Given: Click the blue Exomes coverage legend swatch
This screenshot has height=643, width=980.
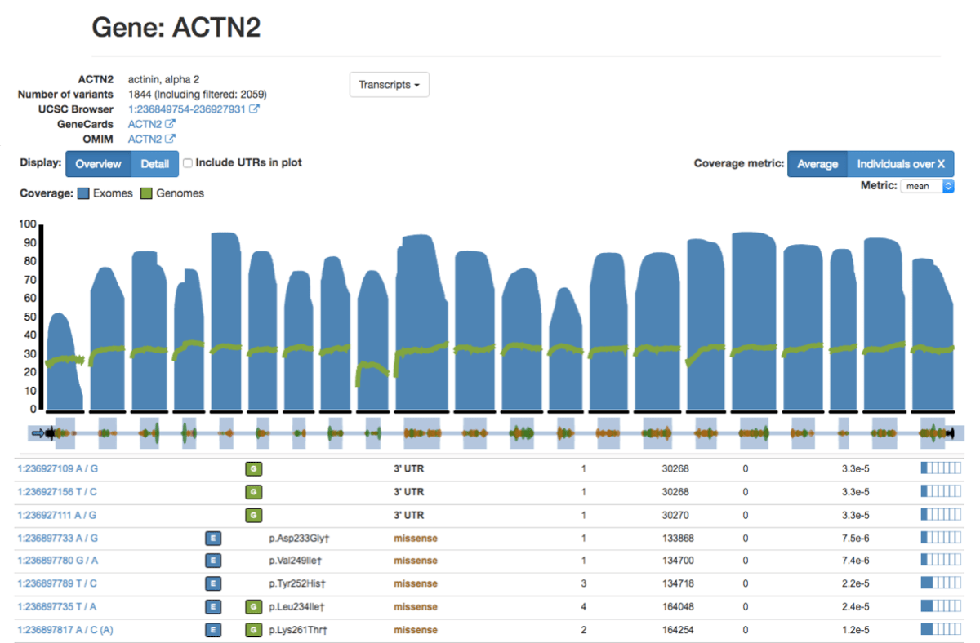Looking at the screenshot, I should (x=83, y=193).
